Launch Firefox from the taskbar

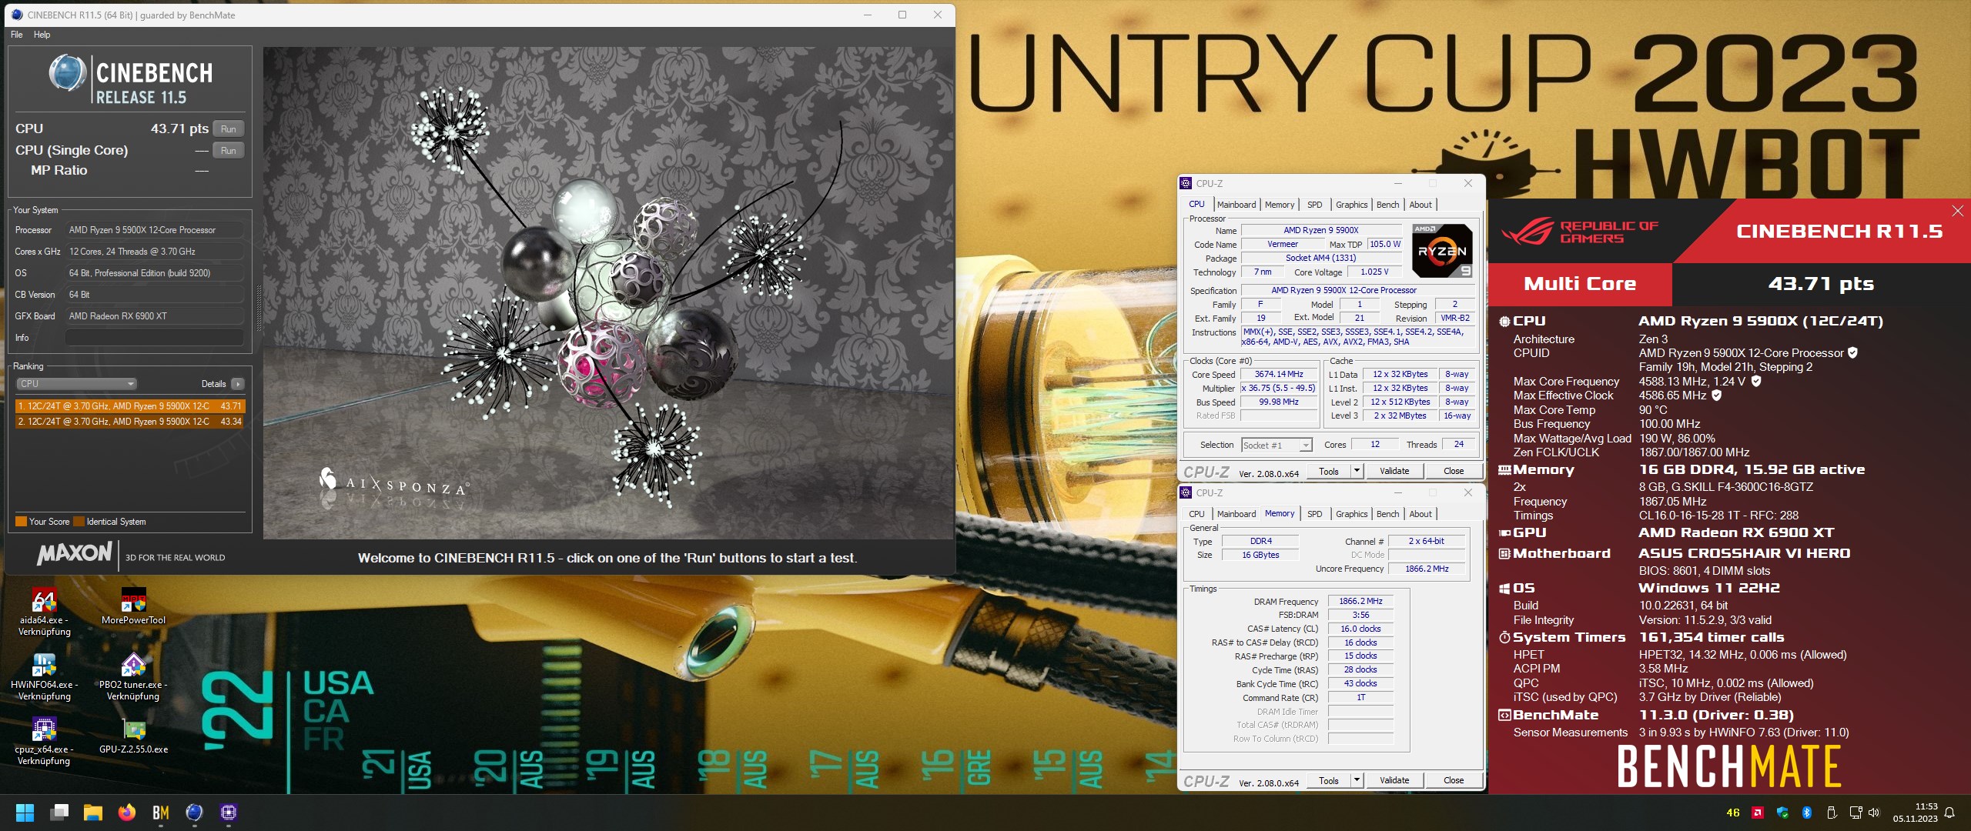point(127,813)
